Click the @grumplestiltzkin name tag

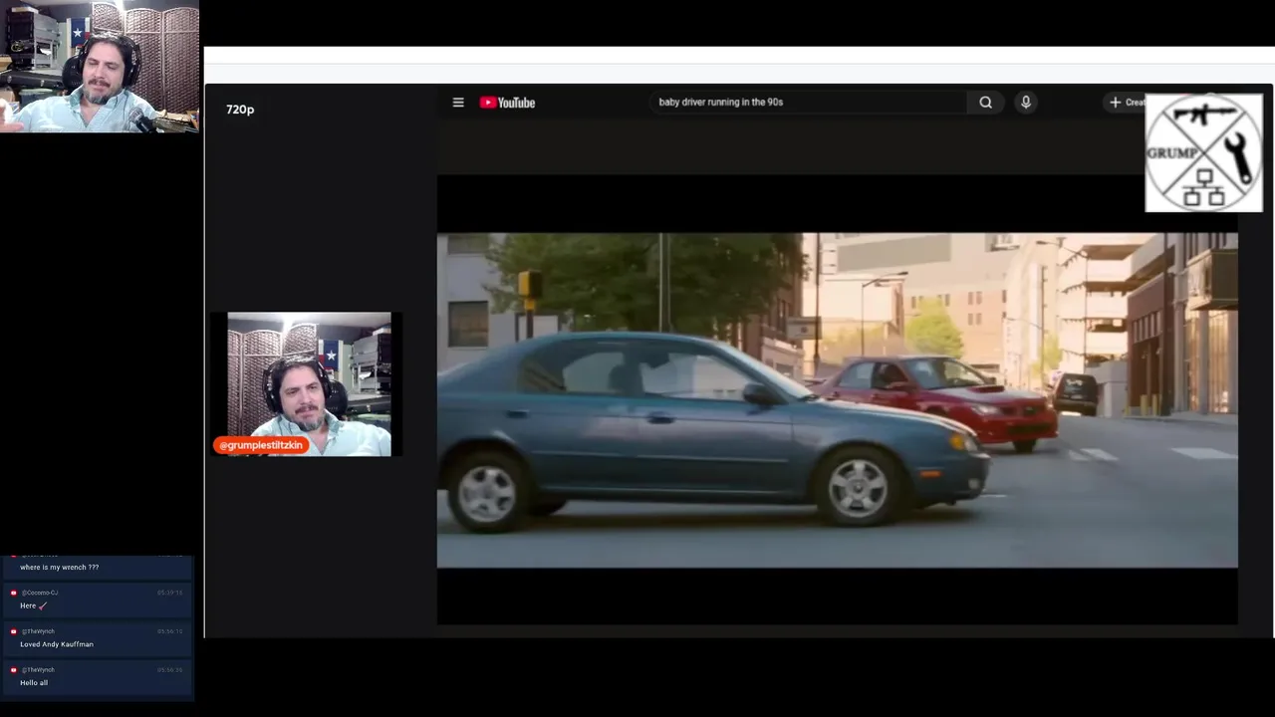260,445
